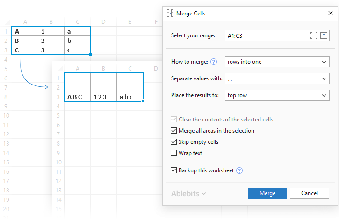Disable Skip empty cells option
The height and width of the screenshot is (219, 339).
coord(174,142)
